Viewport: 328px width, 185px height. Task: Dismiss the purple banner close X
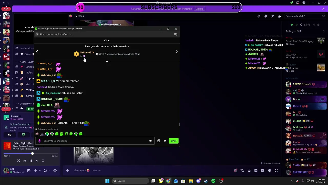coord(323,9)
